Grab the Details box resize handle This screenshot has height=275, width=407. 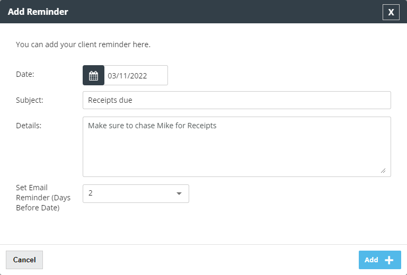coord(383,171)
